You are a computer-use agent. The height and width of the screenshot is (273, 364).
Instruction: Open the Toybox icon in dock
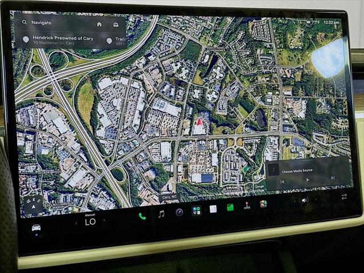(x=263, y=204)
